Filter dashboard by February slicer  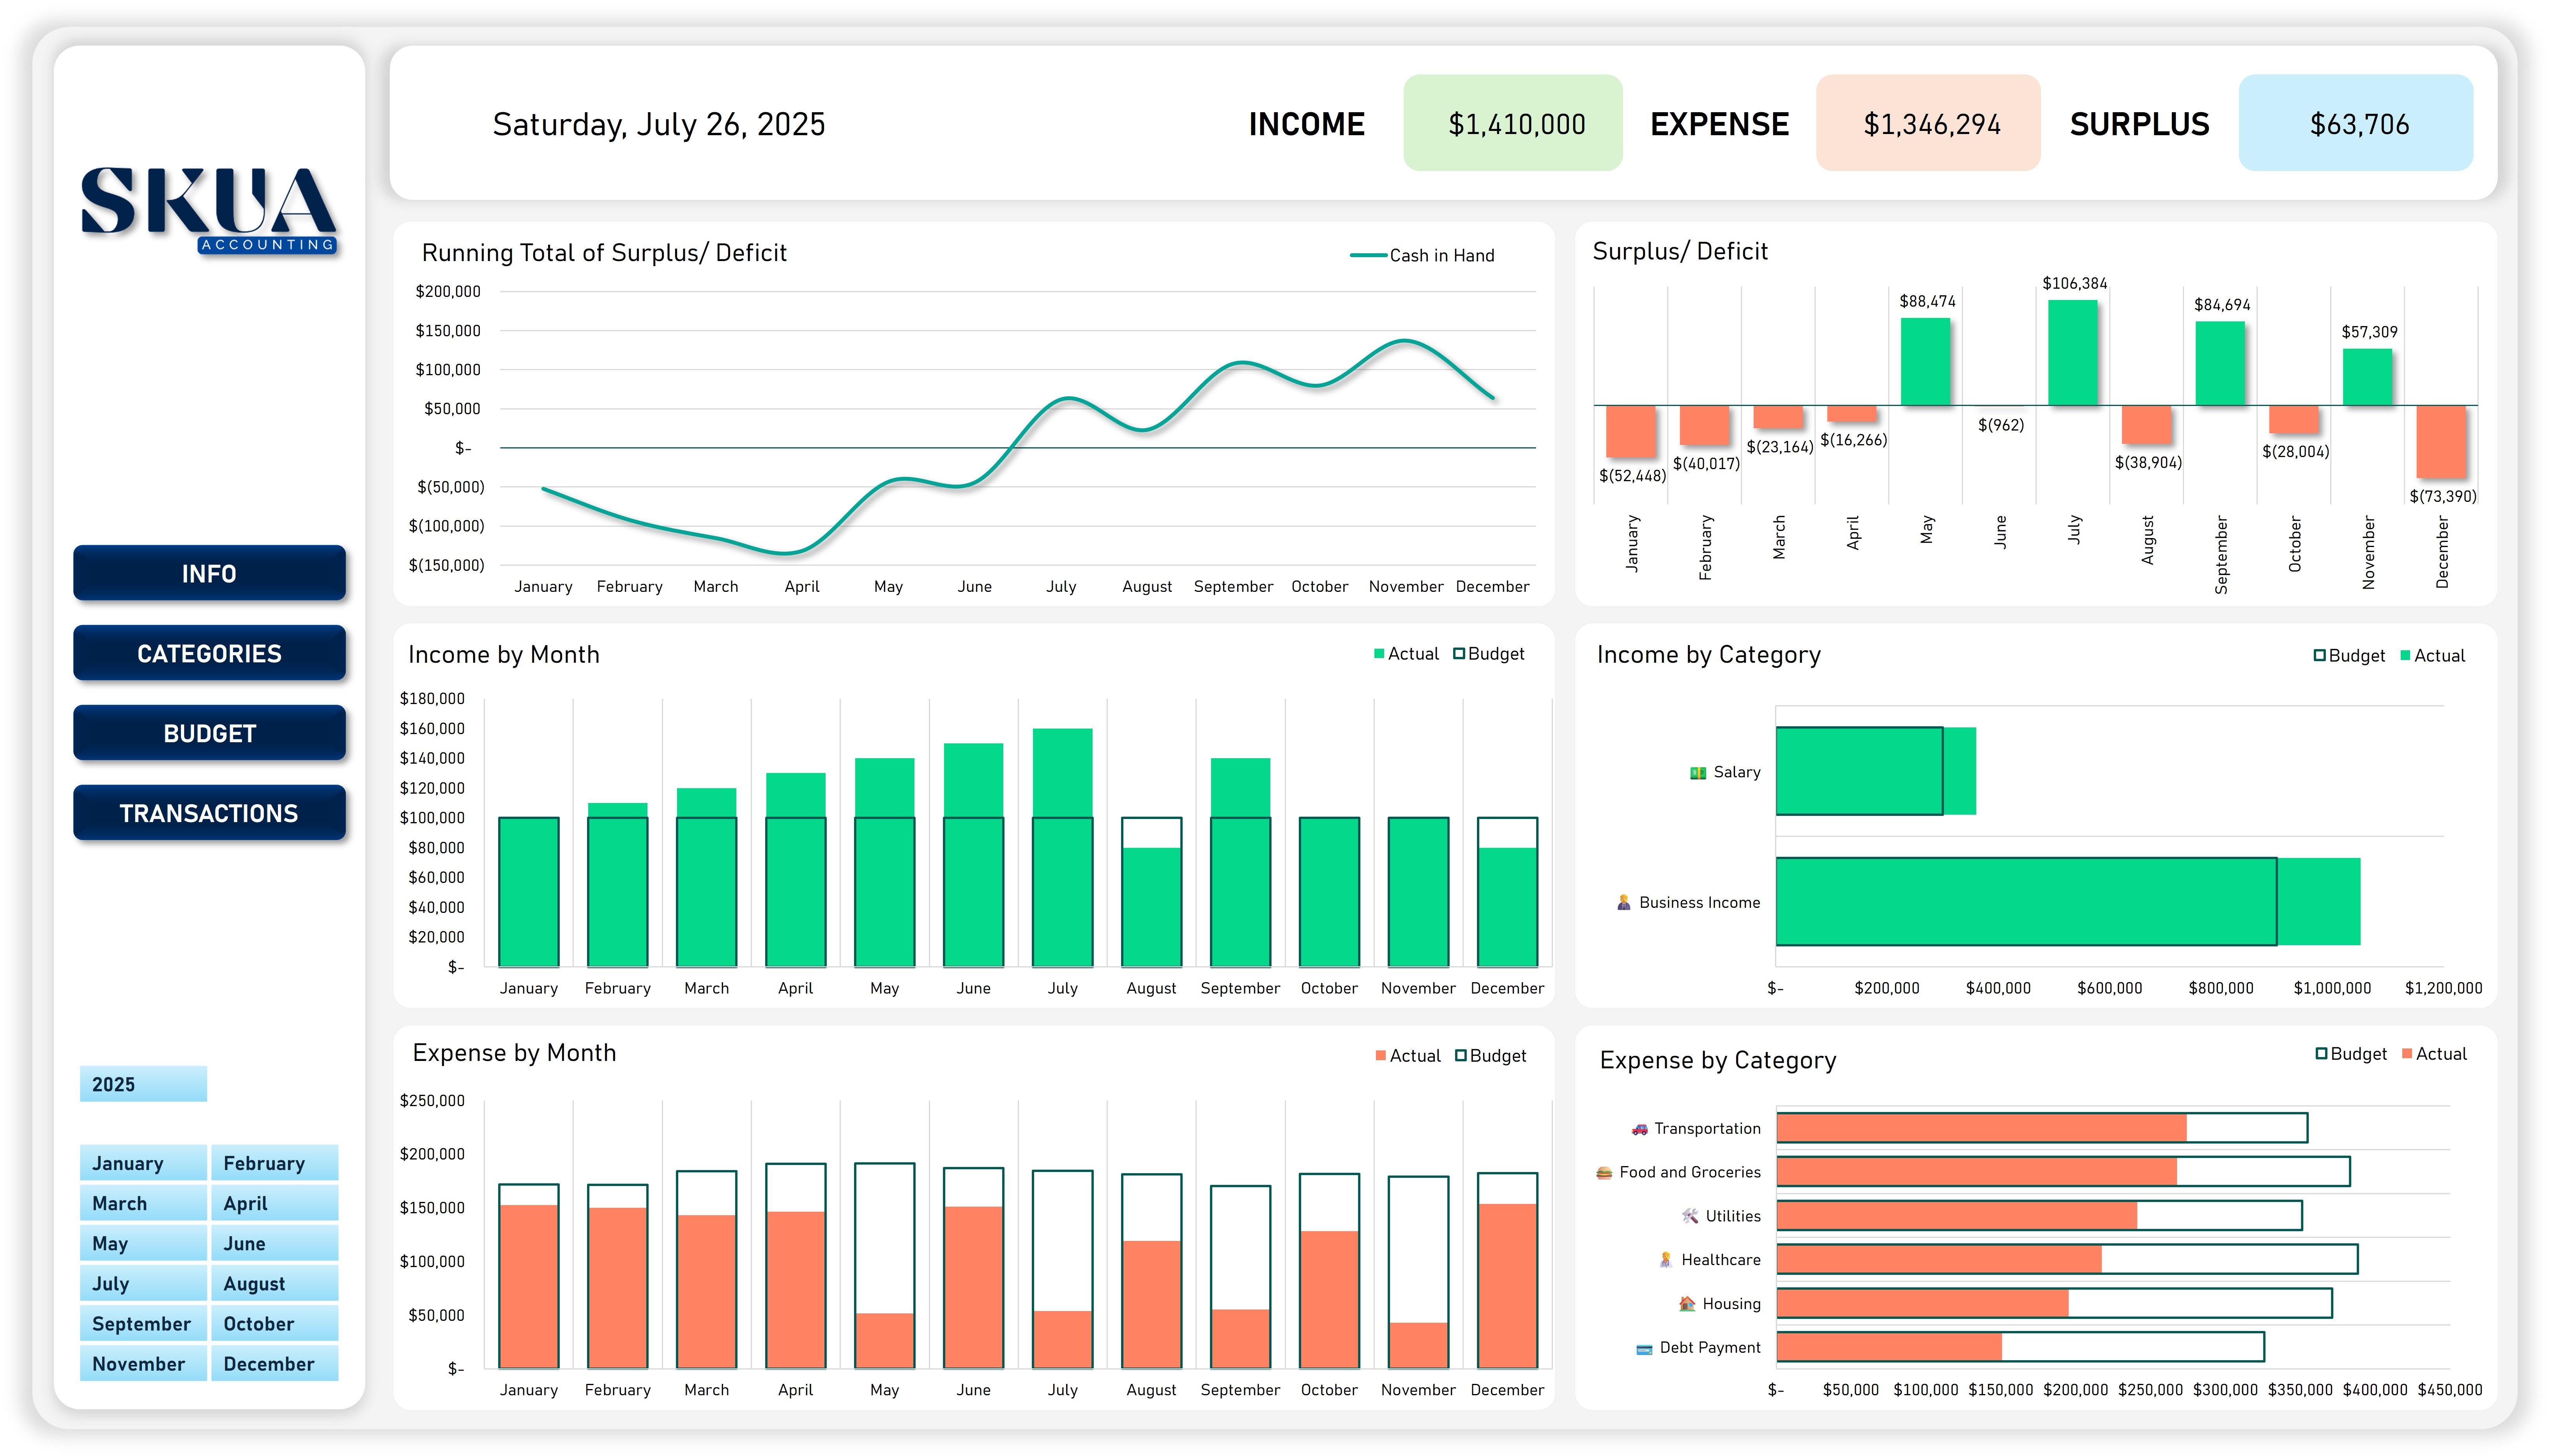pyautogui.click(x=274, y=1163)
